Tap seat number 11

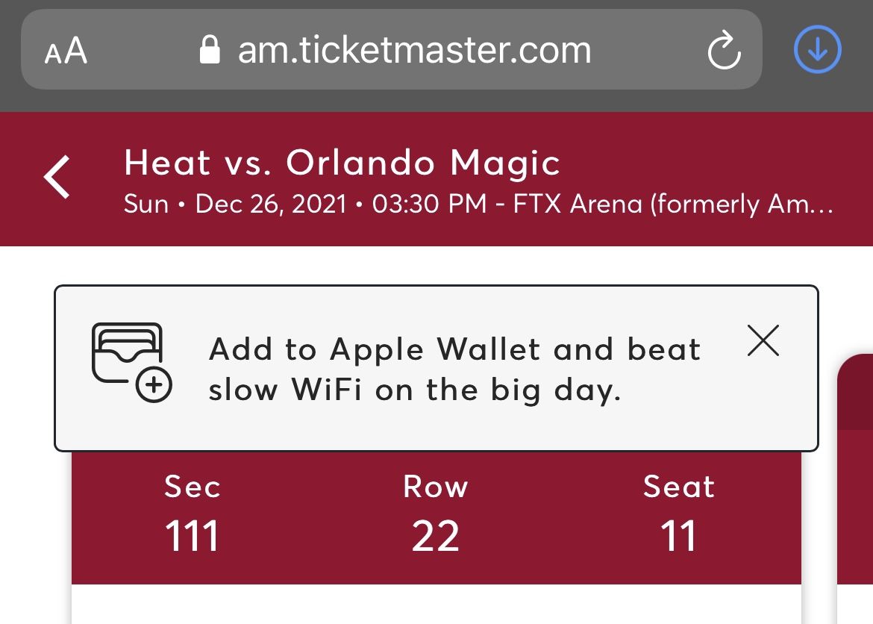pyautogui.click(x=679, y=536)
